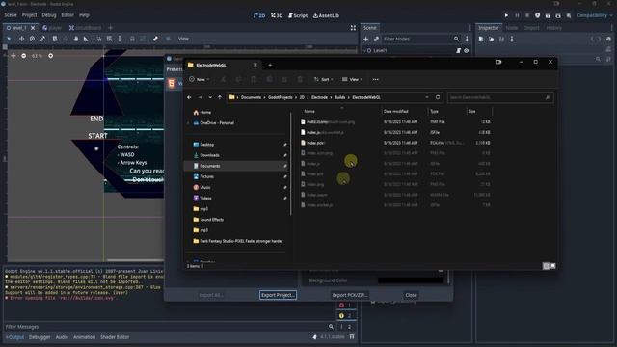Select the Scale Mode tool in Godot toolbar
Viewport: 617px width, 347px height.
pos(42,39)
